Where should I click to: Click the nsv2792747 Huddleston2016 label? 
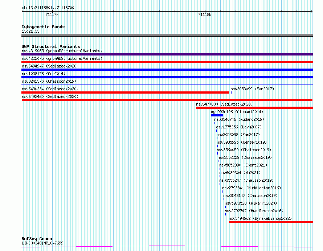254,211
